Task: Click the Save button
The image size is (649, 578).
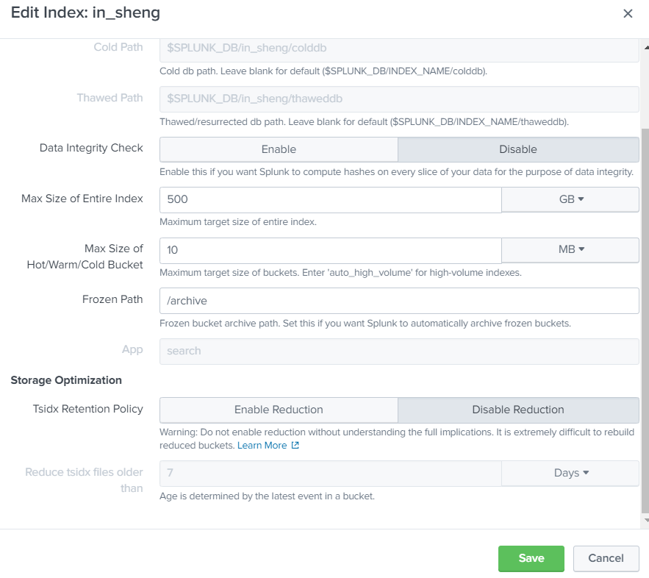Action: [x=531, y=558]
